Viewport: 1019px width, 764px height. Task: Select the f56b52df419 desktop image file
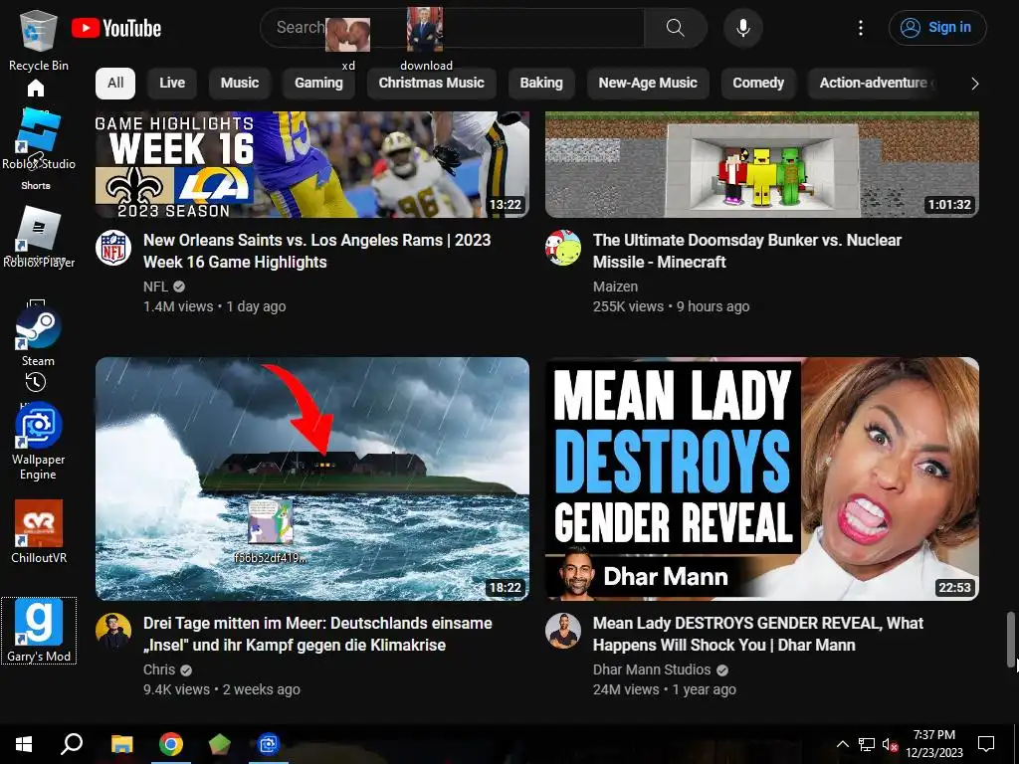point(271,531)
